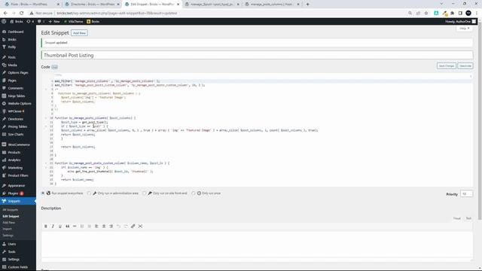Screen dimensions: 482x271
Task: Click the Users icon in sidebar
Action: click(4, 244)
